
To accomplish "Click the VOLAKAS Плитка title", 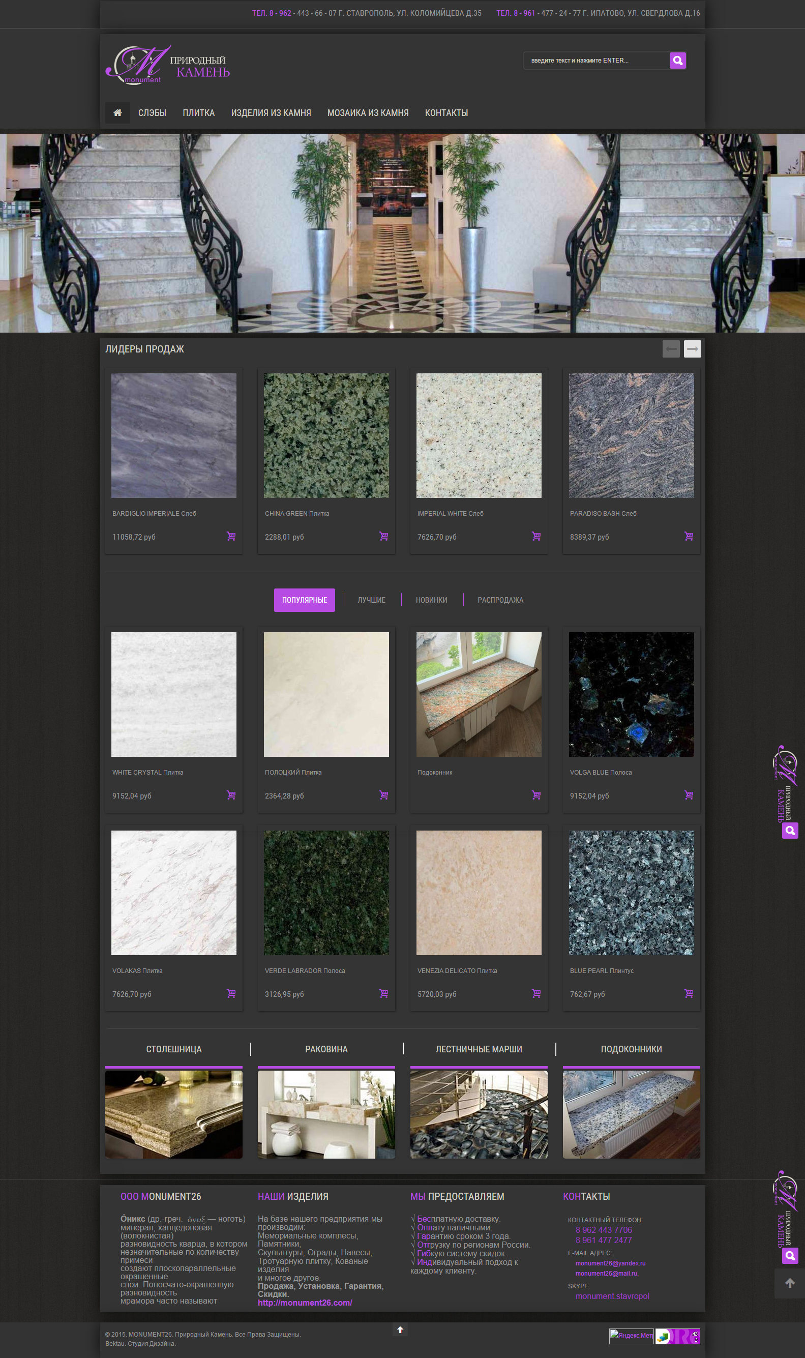I will tap(137, 970).
